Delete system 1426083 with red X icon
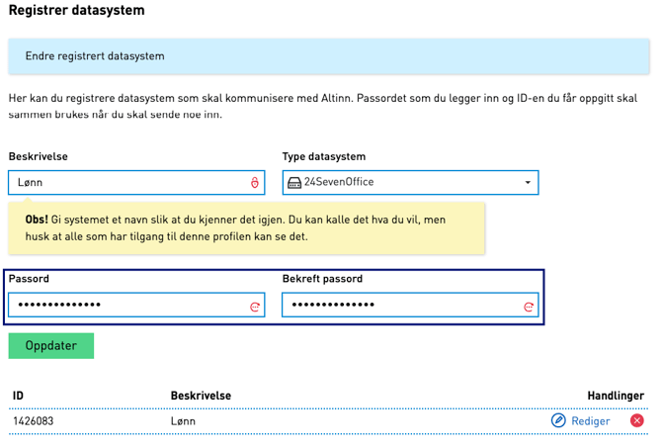The width and height of the screenshot is (662, 448). (636, 421)
